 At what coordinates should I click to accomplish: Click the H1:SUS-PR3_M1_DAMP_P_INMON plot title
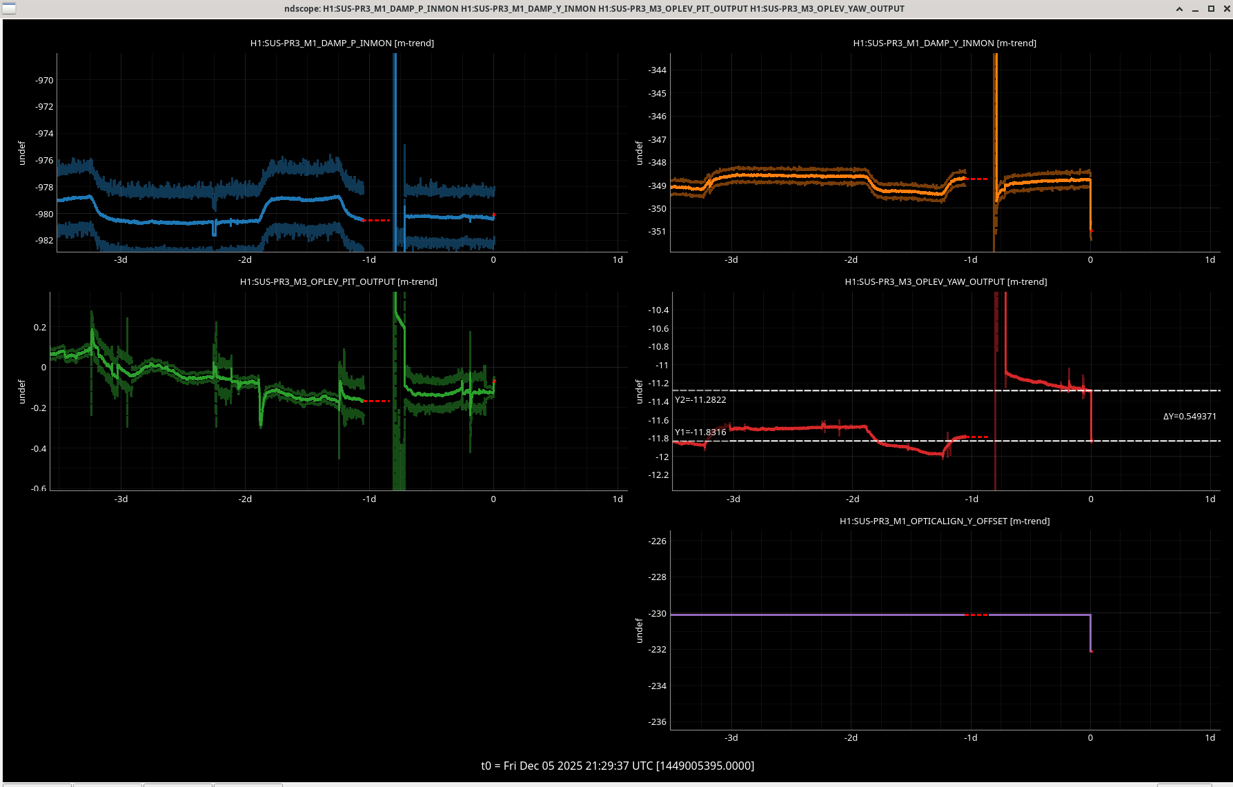(x=342, y=43)
